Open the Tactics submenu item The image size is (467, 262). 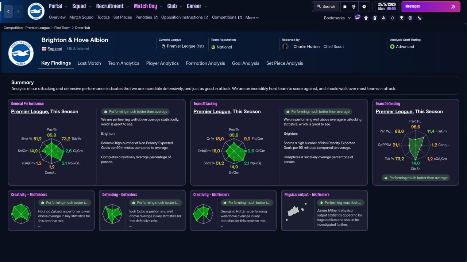(x=104, y=17)
